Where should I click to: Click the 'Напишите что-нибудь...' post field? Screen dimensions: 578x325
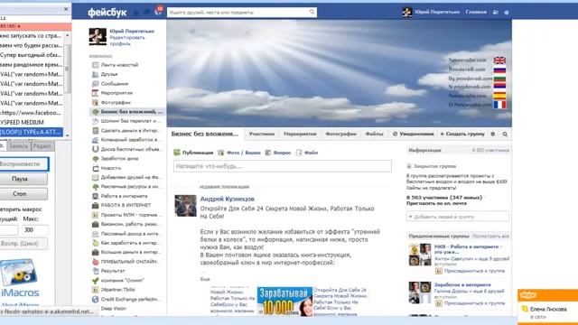click(x=283, y=166)
